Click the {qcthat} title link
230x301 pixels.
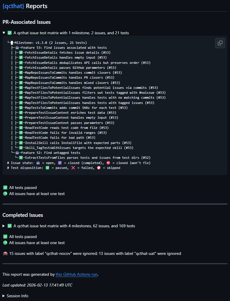[13, 6]
